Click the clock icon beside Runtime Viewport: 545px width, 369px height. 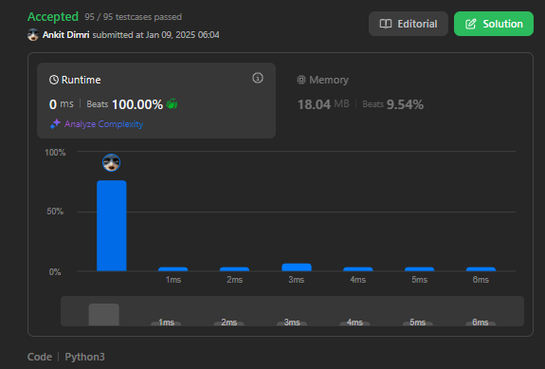54,80
